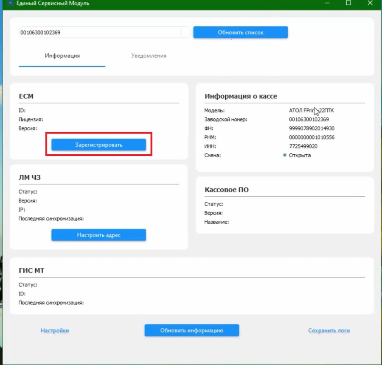The image size is (382, 365).
Task: Select Заводской номер value 00106300102369
Action: (x=309, y=120)
